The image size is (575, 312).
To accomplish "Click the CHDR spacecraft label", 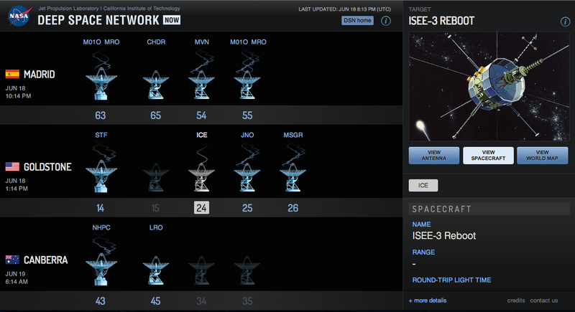I will pos(156,42).
